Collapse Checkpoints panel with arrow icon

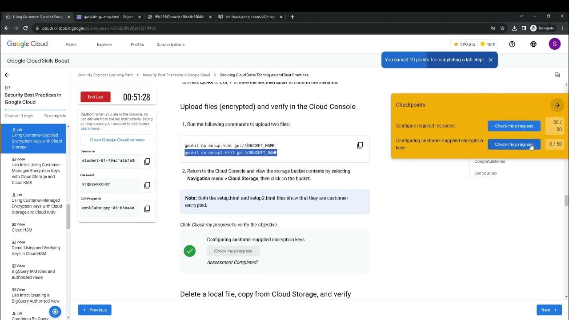(x=557, y=105)
